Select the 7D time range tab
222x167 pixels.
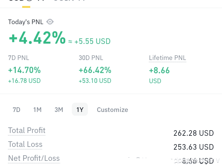pos(16,109)
